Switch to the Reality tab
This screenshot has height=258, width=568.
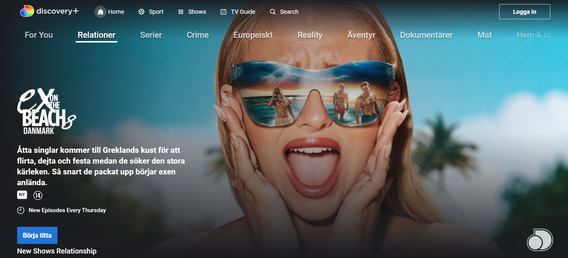310,35
